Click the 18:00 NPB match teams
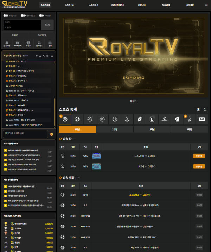The height and width of the screenshot is (252, 211). click(x=140, y=195)
